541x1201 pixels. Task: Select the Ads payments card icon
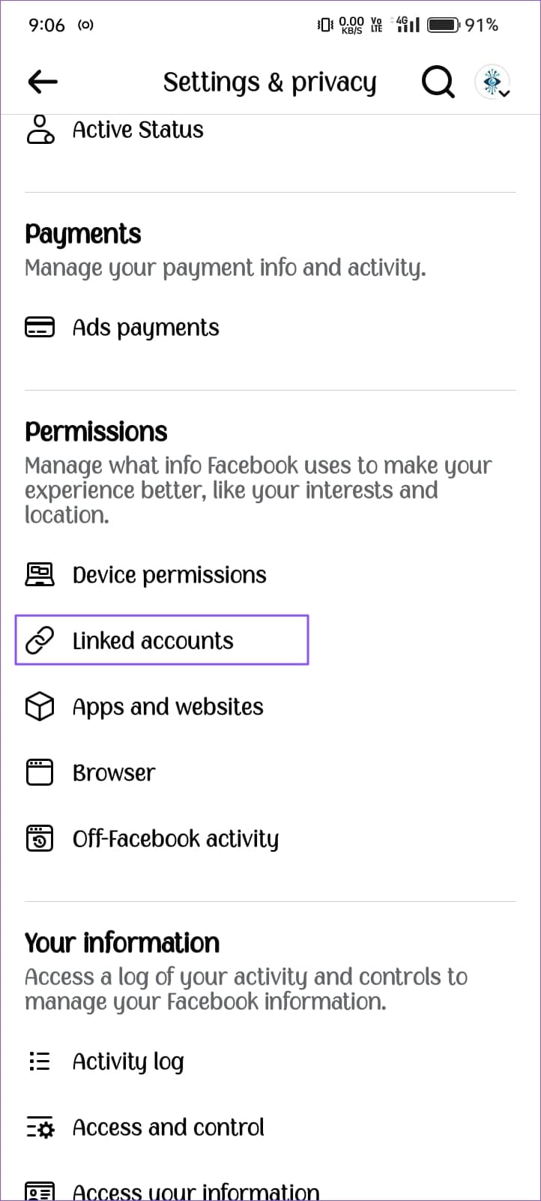(x=39, y=327)
